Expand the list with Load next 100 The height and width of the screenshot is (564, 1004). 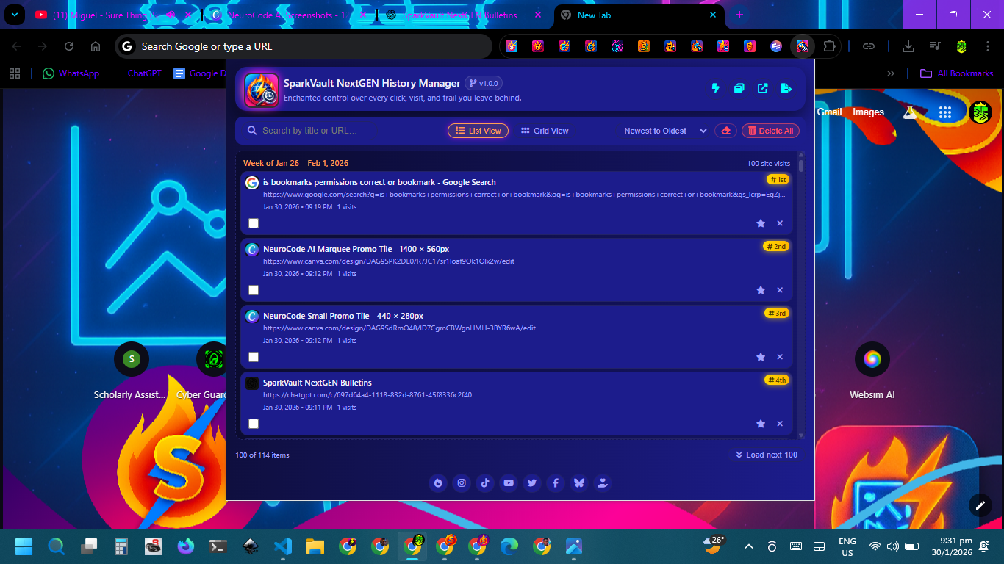tap(767, 455)
